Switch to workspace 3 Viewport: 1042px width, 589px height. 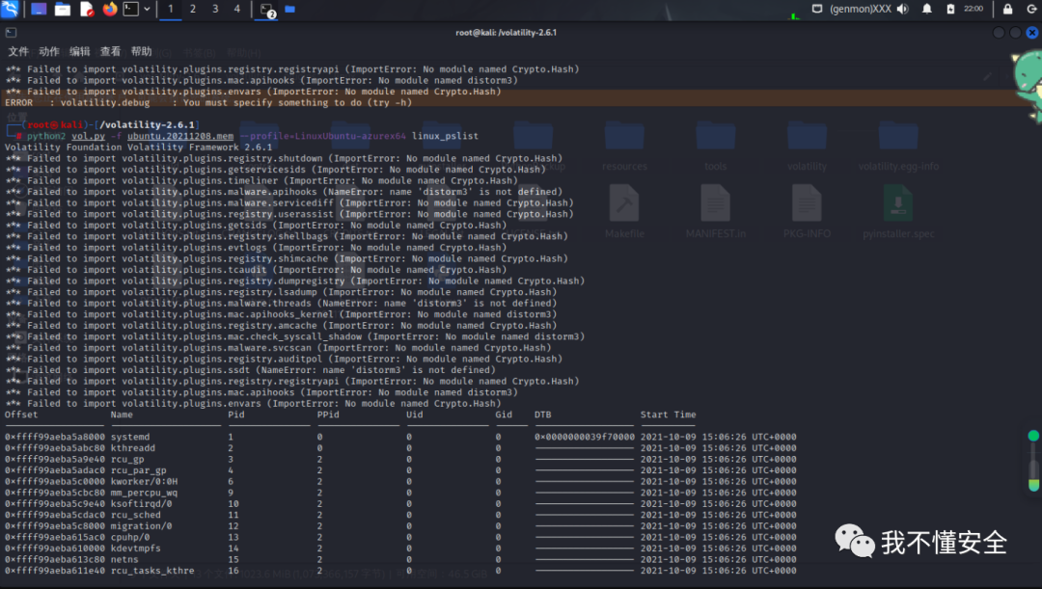[x=214, y=9]
